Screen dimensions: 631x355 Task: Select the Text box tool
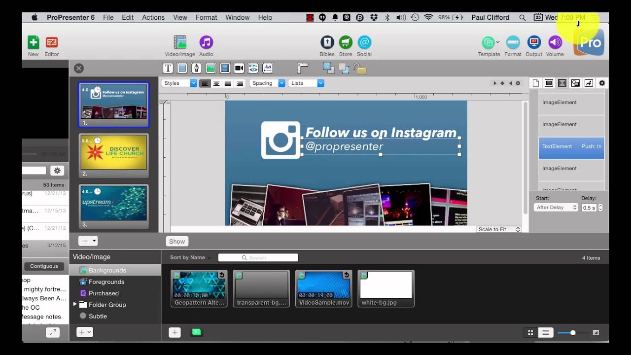pos(168,69)
